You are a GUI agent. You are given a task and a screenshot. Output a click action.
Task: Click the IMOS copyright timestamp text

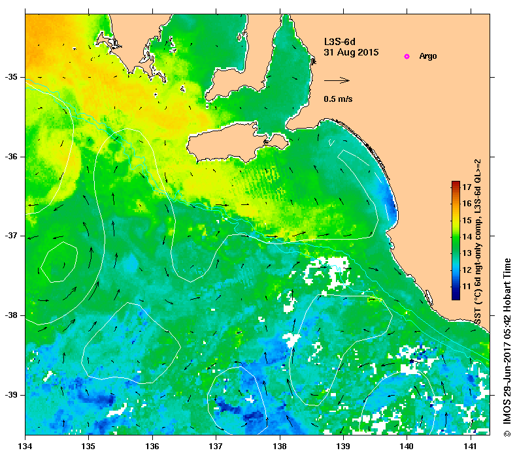pos(507,348)
